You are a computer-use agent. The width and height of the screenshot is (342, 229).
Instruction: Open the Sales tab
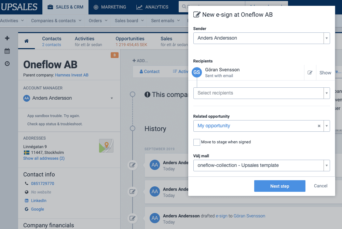tap(174, 41)
